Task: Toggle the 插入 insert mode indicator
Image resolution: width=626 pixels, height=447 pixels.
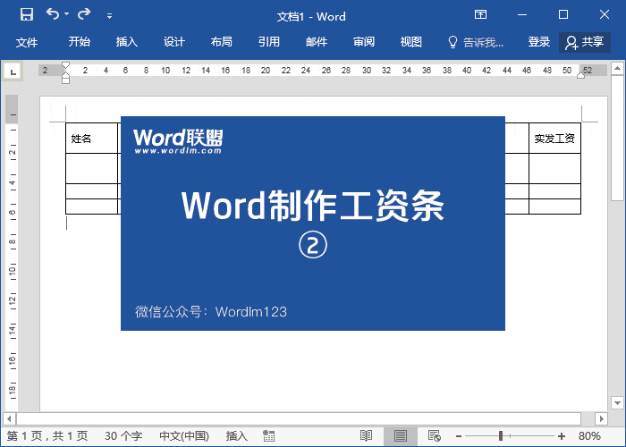Action: [x=237, y=436]
